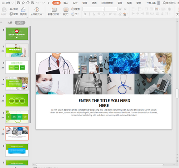Click the slide panel vertical scrollbar

30,74
